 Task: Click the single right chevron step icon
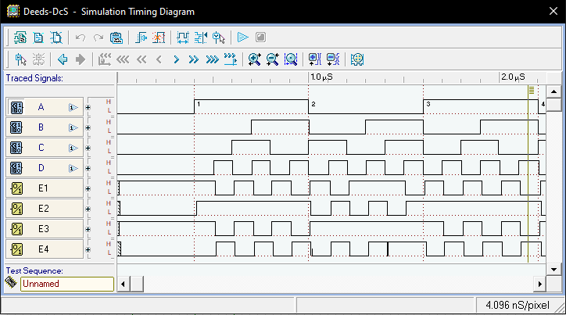(176, 59)
